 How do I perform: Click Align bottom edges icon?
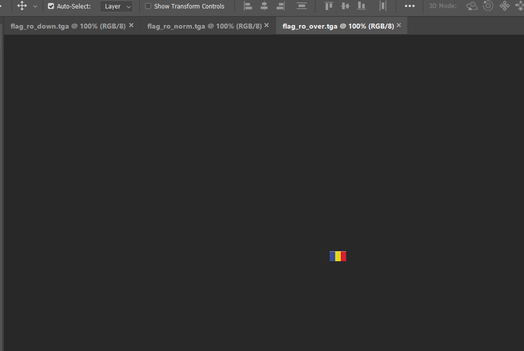pos(361,6)
